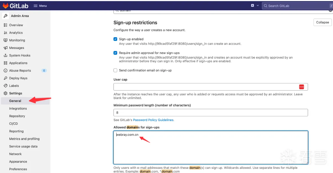Screen dimensions: 333x173
Task: Uncheck the Sign-up enabled checkbox
Action: click(x=115, y=39)
